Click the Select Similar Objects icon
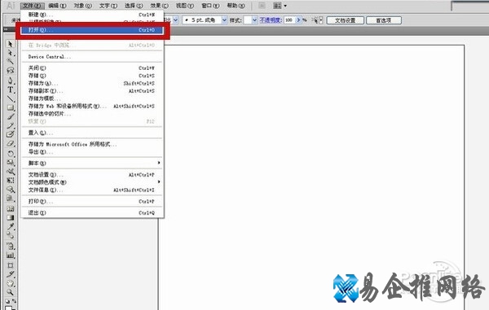Image resolution: width=489 pixels, height=310 pixels. tap(315, 20)
